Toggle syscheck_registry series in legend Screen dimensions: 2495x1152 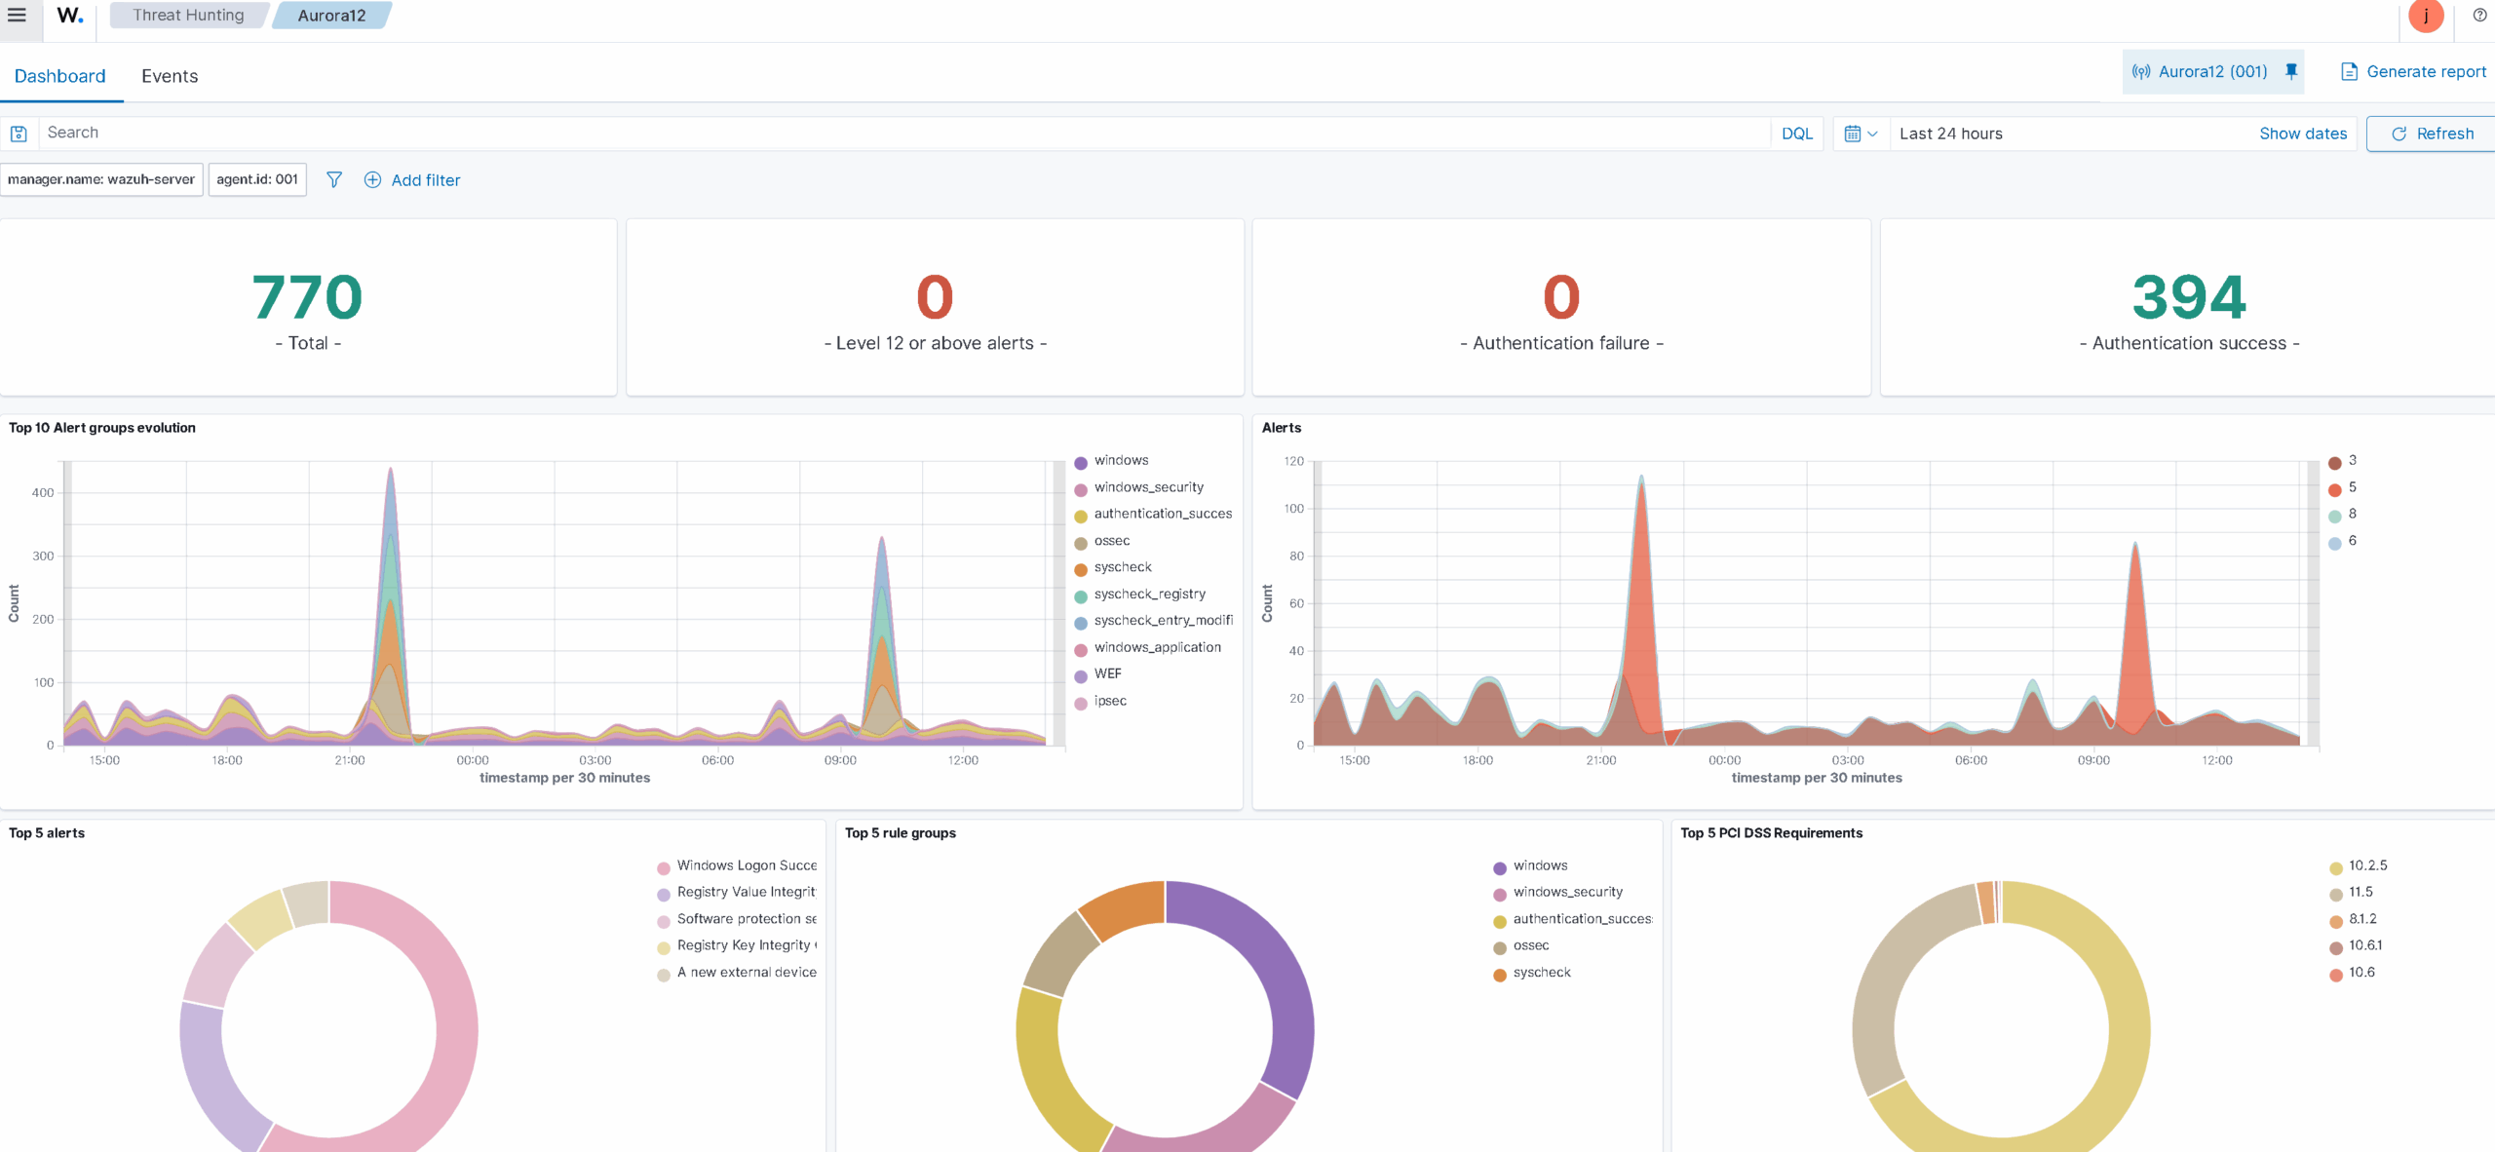1149,594
